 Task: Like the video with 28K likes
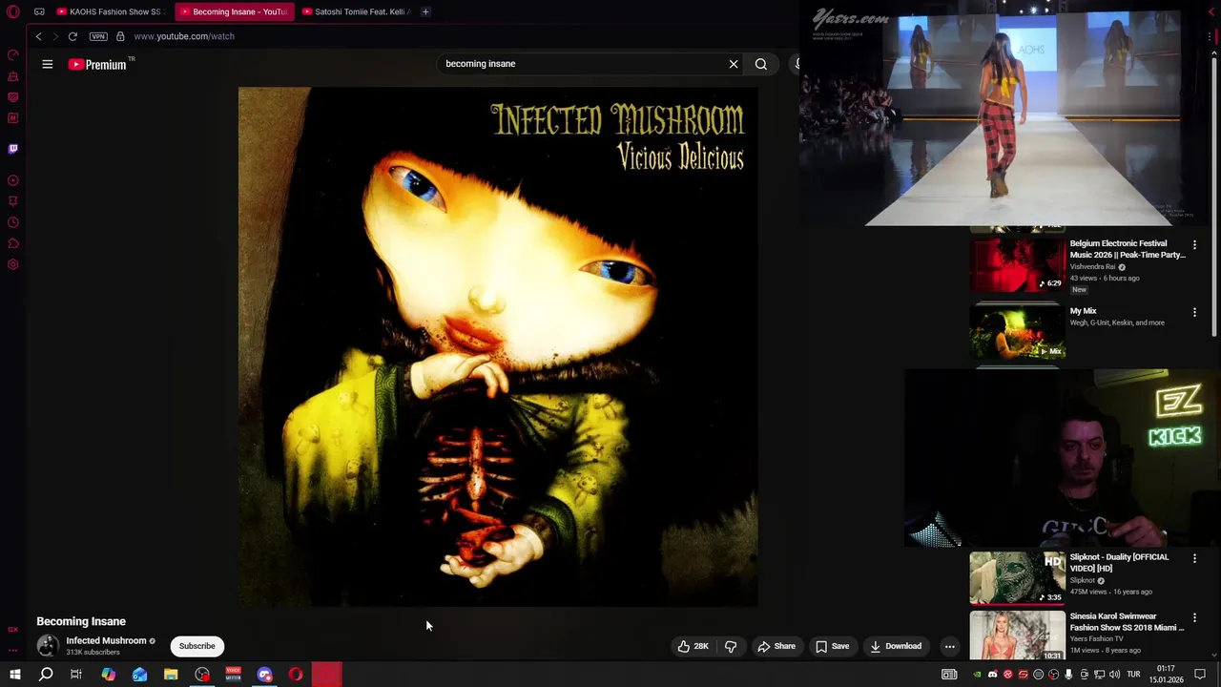coord(693,646)
